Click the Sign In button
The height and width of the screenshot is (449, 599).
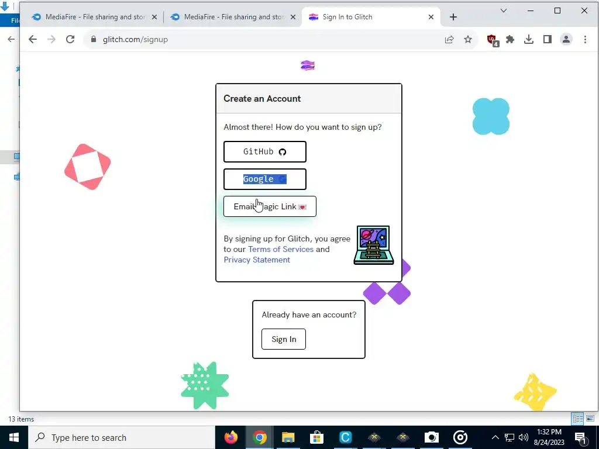click(x=284, y=339)
